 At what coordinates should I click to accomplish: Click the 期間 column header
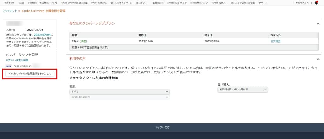pyautogui.click(x=74, y=35)
